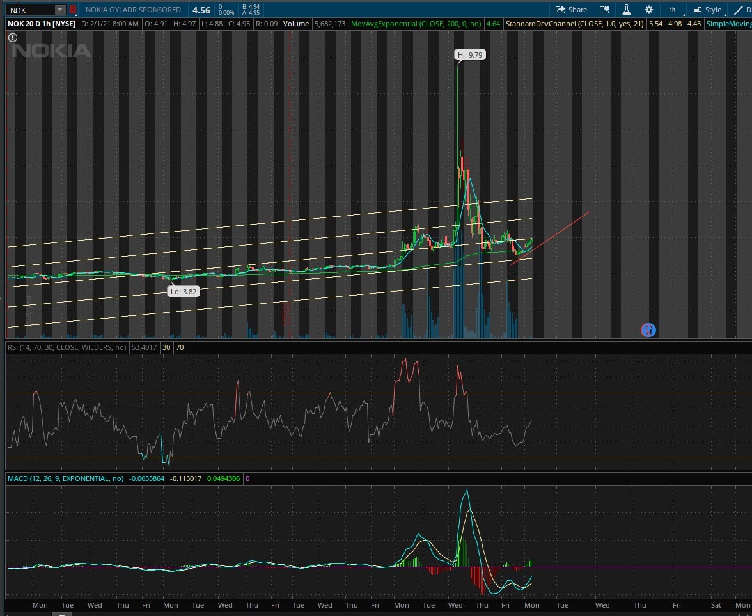Click the Lo: 3.82 price label

[x=183, y=291]
